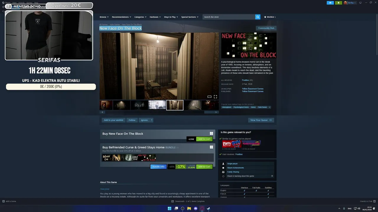Open the green notifications bell

tap(338, 3)
